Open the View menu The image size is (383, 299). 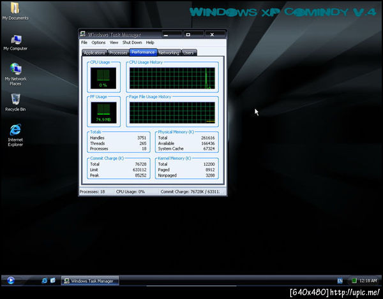(114, 43)
